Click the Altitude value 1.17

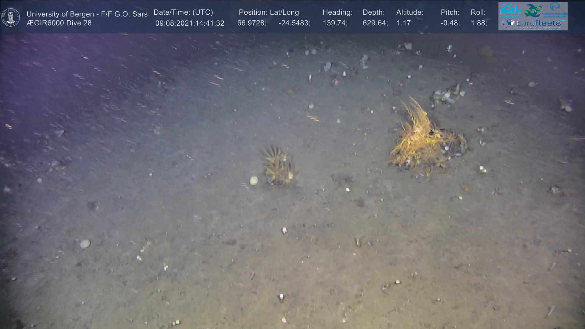[x=404, y=23]
